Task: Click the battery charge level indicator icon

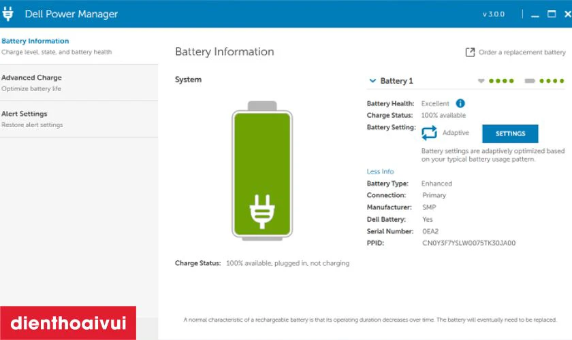Action: pyautogui.click(x=530, y=81)
